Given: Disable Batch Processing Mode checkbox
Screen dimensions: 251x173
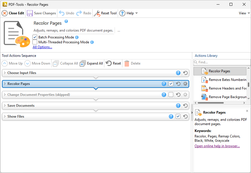Looking at the screenshot, I should [x=35, y=37].
